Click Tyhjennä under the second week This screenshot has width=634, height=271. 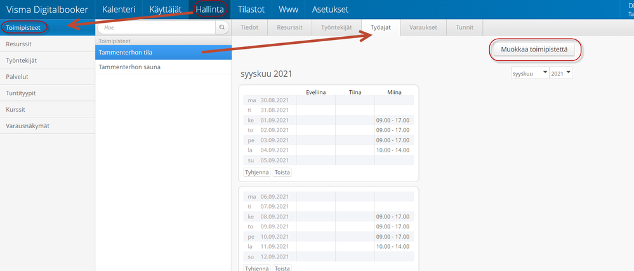point(257,268)
